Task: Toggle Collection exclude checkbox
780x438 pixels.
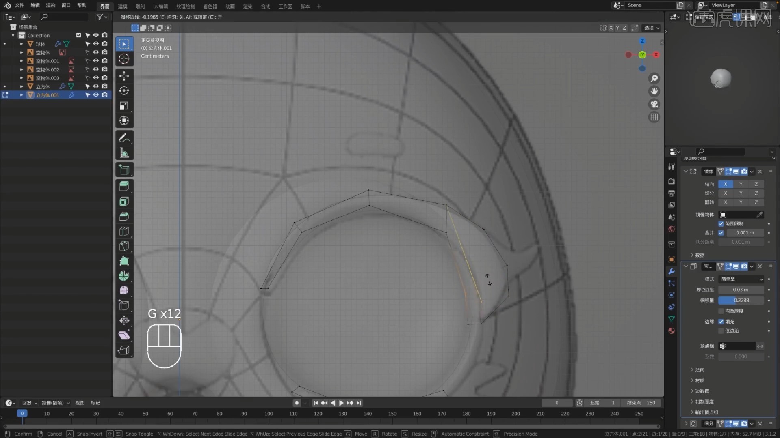Action: point(79,35)
